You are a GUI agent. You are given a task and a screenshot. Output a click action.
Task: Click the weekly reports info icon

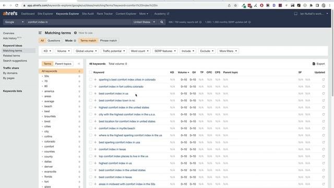click(200, 22)
